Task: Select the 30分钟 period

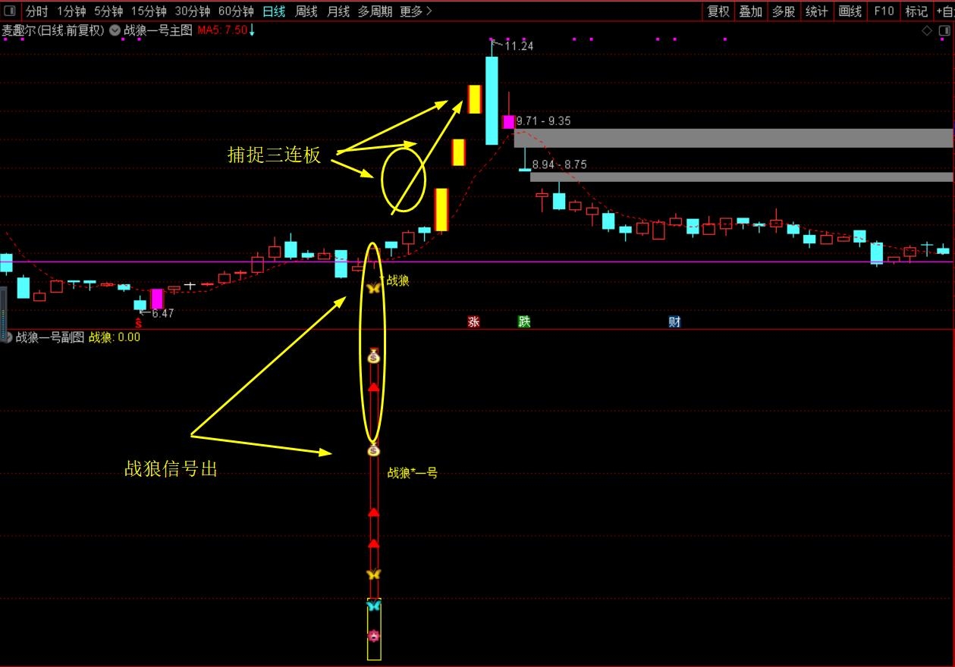Action: (x=193, y=11)
